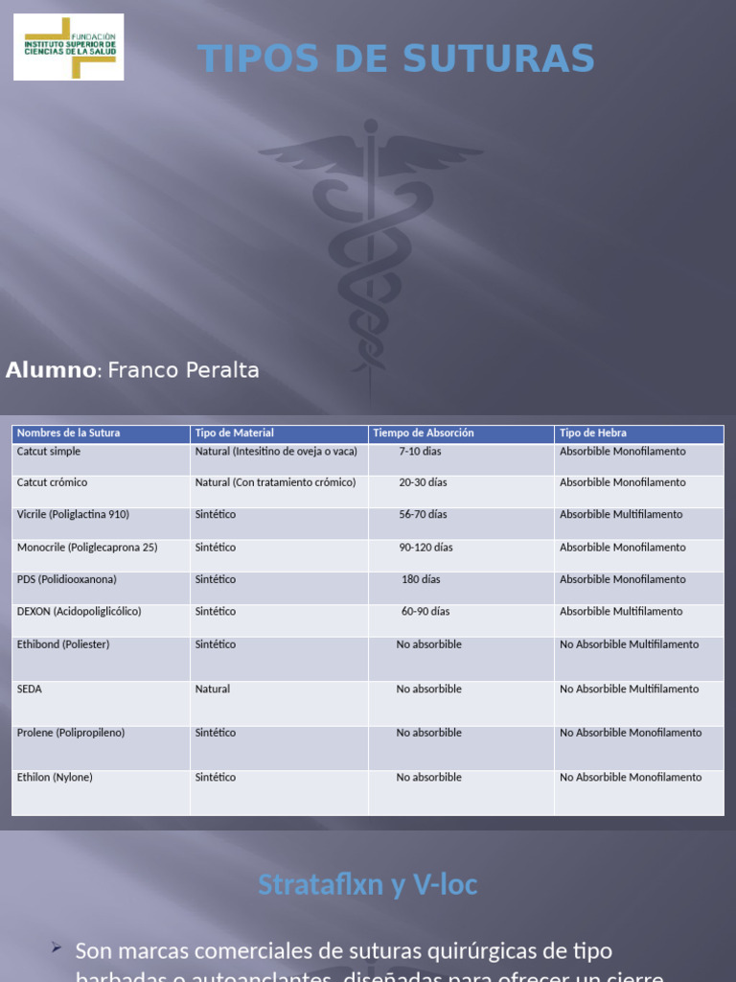Select the 'Ethilon (Nylone)' cell

tap(55, 778)
